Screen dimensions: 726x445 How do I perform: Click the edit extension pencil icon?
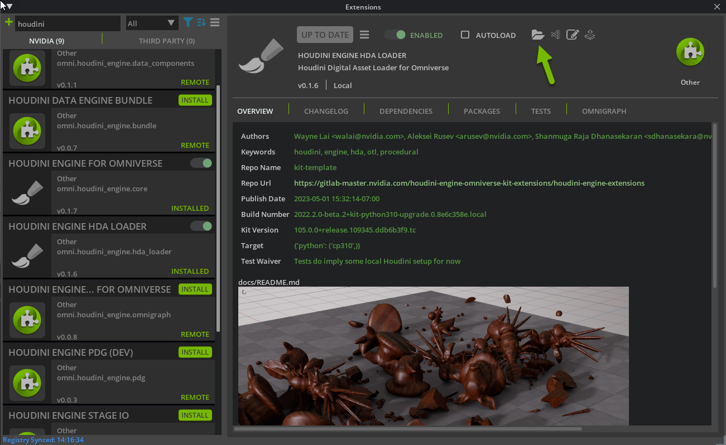click(x=573, y=35)
